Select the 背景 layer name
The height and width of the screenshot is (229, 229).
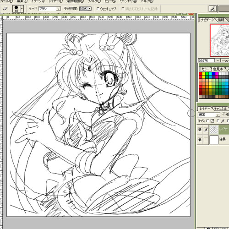(223, 139)
